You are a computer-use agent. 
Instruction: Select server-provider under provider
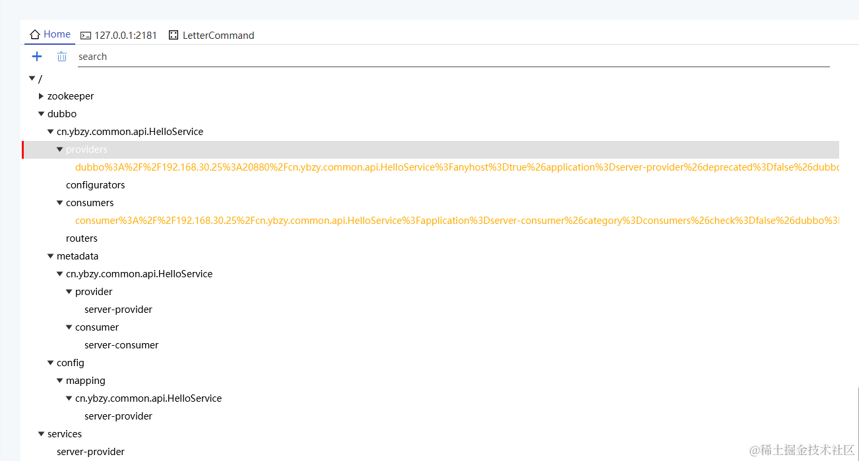118,310
